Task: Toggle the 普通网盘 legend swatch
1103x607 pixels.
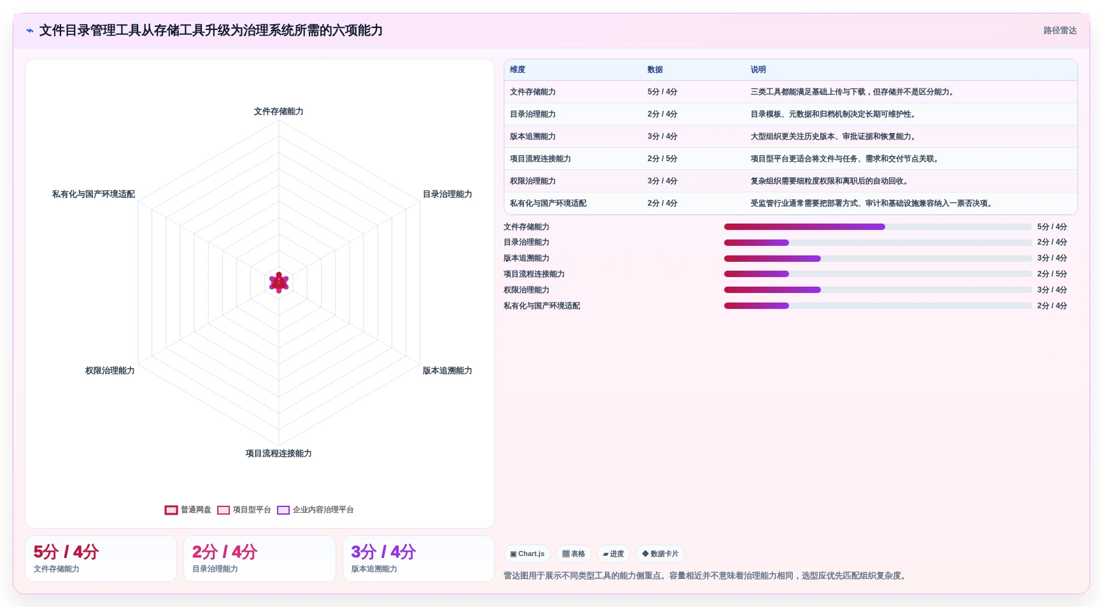Action: pos(171,510)
